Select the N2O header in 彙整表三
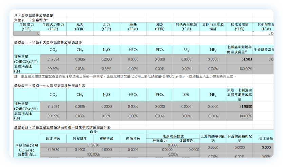The height and width of the screenshot is (167, 283). [x=106, y=94]
